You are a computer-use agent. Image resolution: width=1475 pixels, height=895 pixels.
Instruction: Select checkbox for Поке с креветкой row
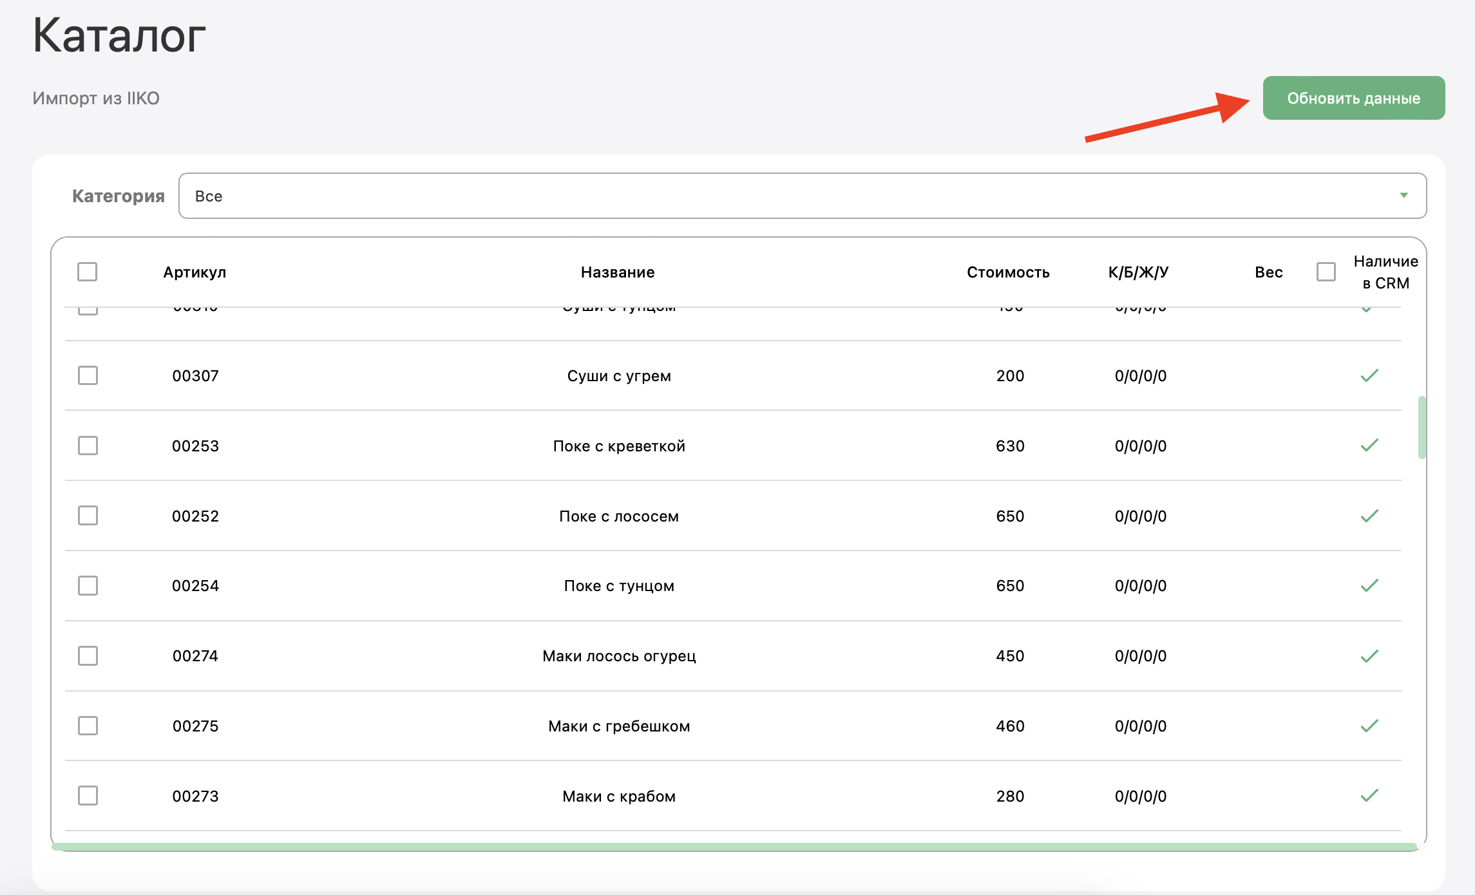coord(88,446)
